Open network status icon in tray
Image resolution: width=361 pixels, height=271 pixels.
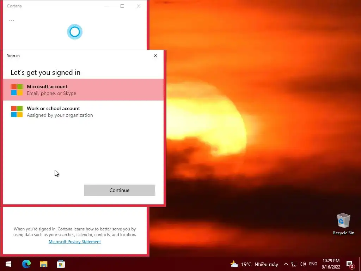[x=294, y=264]
